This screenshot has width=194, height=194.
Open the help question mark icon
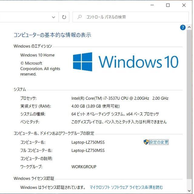182,28
